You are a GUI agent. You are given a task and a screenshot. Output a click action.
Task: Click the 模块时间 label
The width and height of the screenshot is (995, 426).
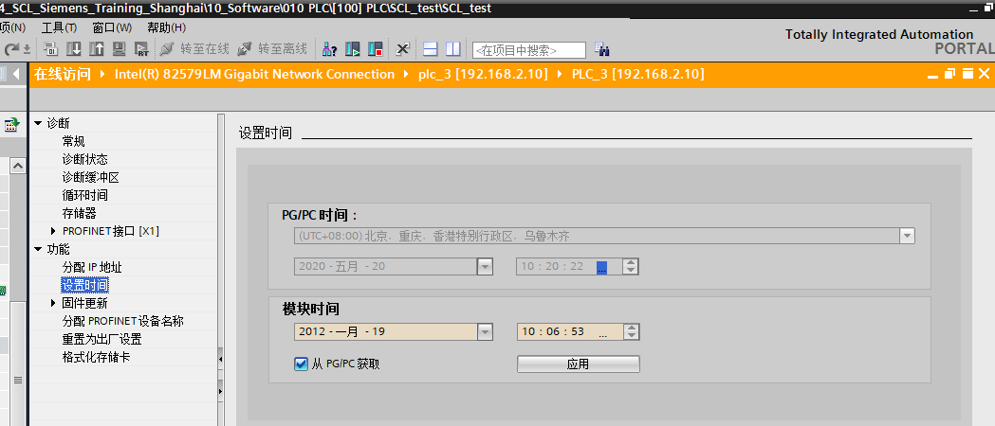310,310
